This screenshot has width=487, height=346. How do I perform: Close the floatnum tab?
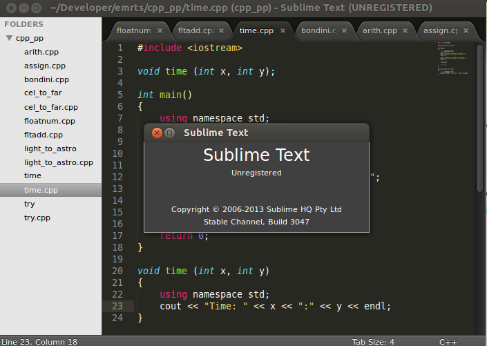tap(160, 31)
